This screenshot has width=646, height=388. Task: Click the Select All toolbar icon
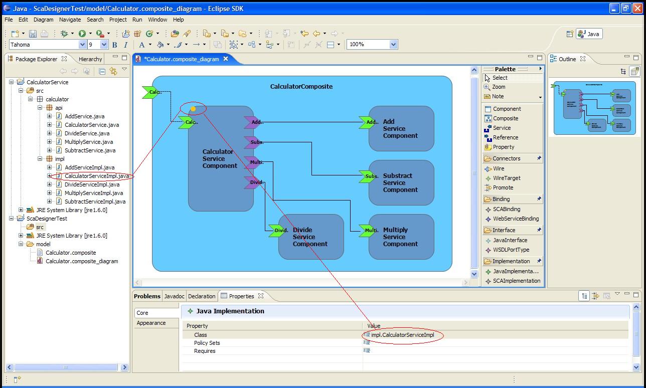tap(234, 45)
